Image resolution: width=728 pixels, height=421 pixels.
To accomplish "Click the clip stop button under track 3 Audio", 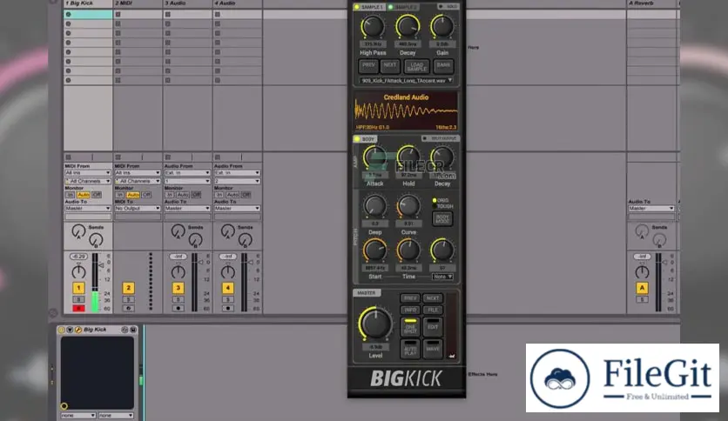I will pyautogui.click(x=167, y=157).
